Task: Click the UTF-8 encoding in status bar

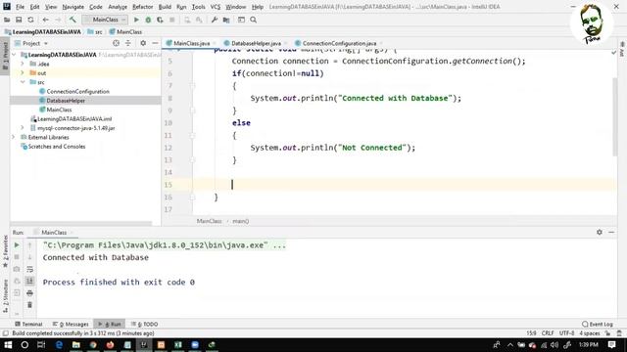Action: (566, 333)
